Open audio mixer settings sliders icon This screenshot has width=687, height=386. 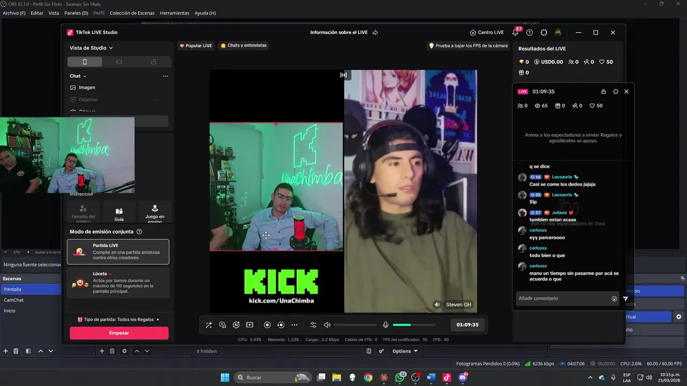click(x=313, y=325)
